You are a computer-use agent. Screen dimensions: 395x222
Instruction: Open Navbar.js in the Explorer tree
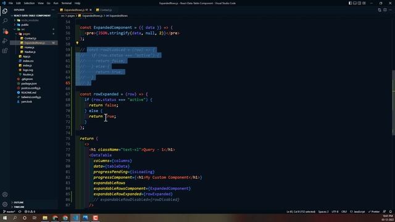(x=30, y=52)
